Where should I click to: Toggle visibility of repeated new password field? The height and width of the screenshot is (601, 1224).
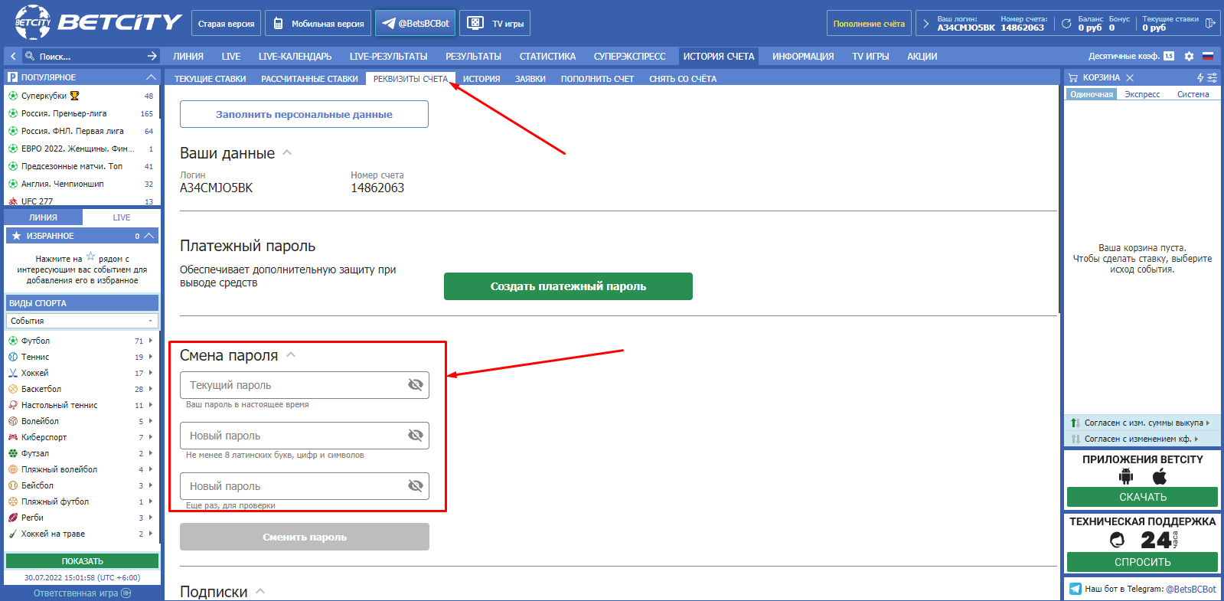click(x=416, y=486)
